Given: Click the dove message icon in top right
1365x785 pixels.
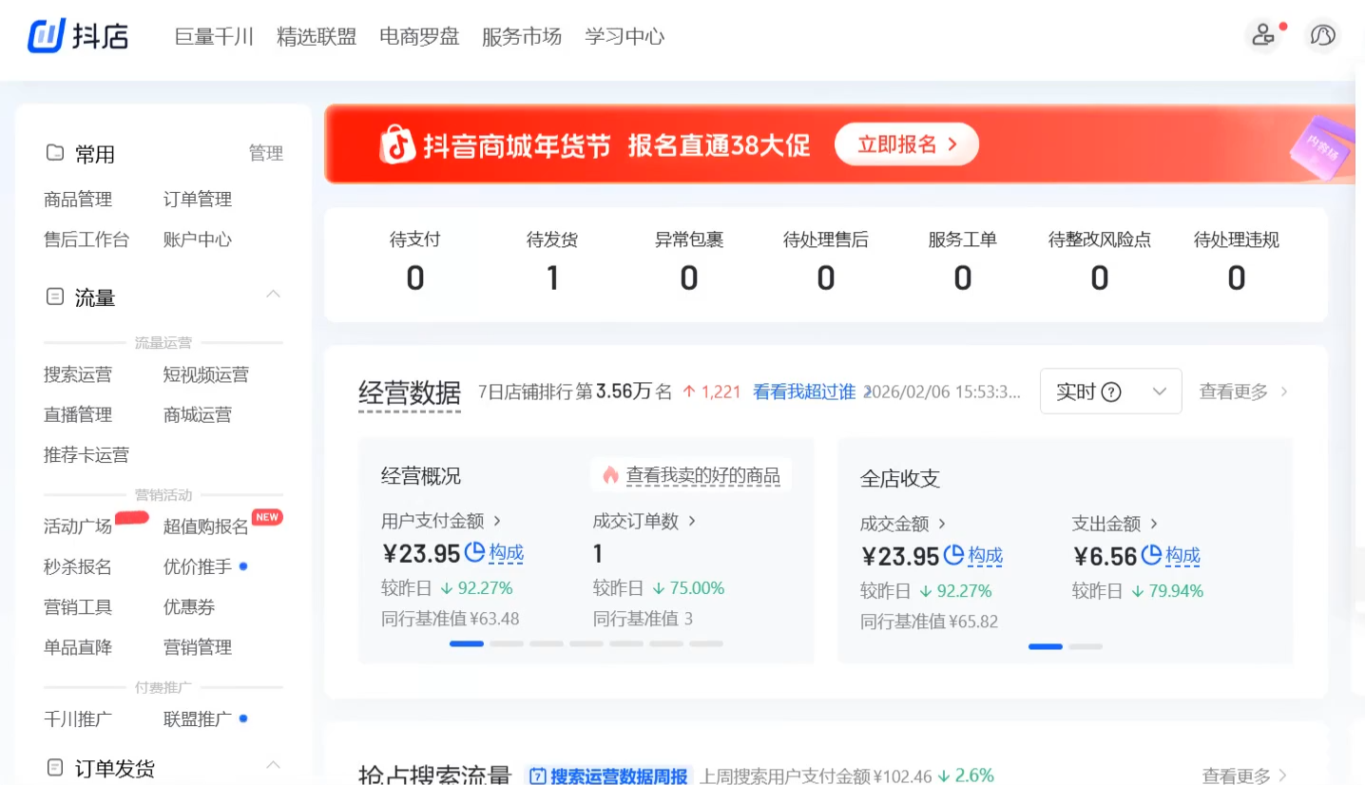Looking at the screenshot, I should (1322, 35).
